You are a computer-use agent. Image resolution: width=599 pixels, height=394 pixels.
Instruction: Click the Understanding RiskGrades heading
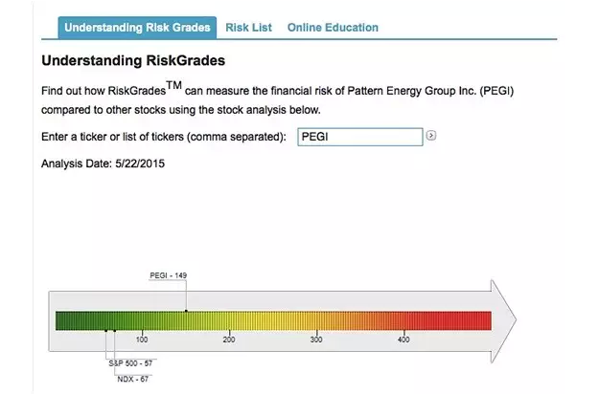133,61
